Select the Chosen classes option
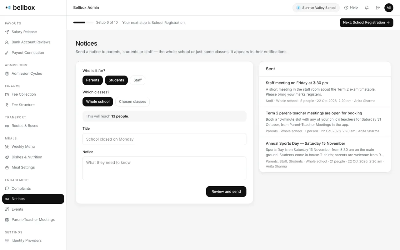The image size is (400, 250). (132, 102)
